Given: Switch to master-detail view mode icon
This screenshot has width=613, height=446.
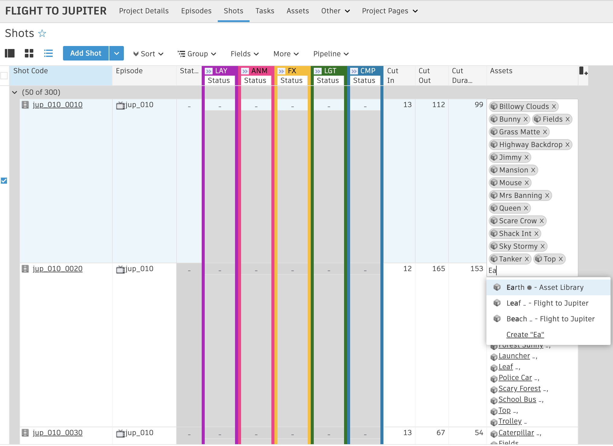Looking at the screenshot, I should pos(10,54).
